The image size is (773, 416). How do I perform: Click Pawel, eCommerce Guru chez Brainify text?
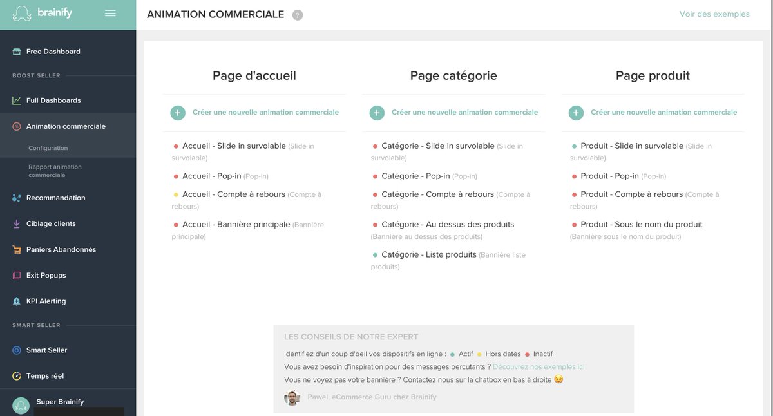(372, 397)
